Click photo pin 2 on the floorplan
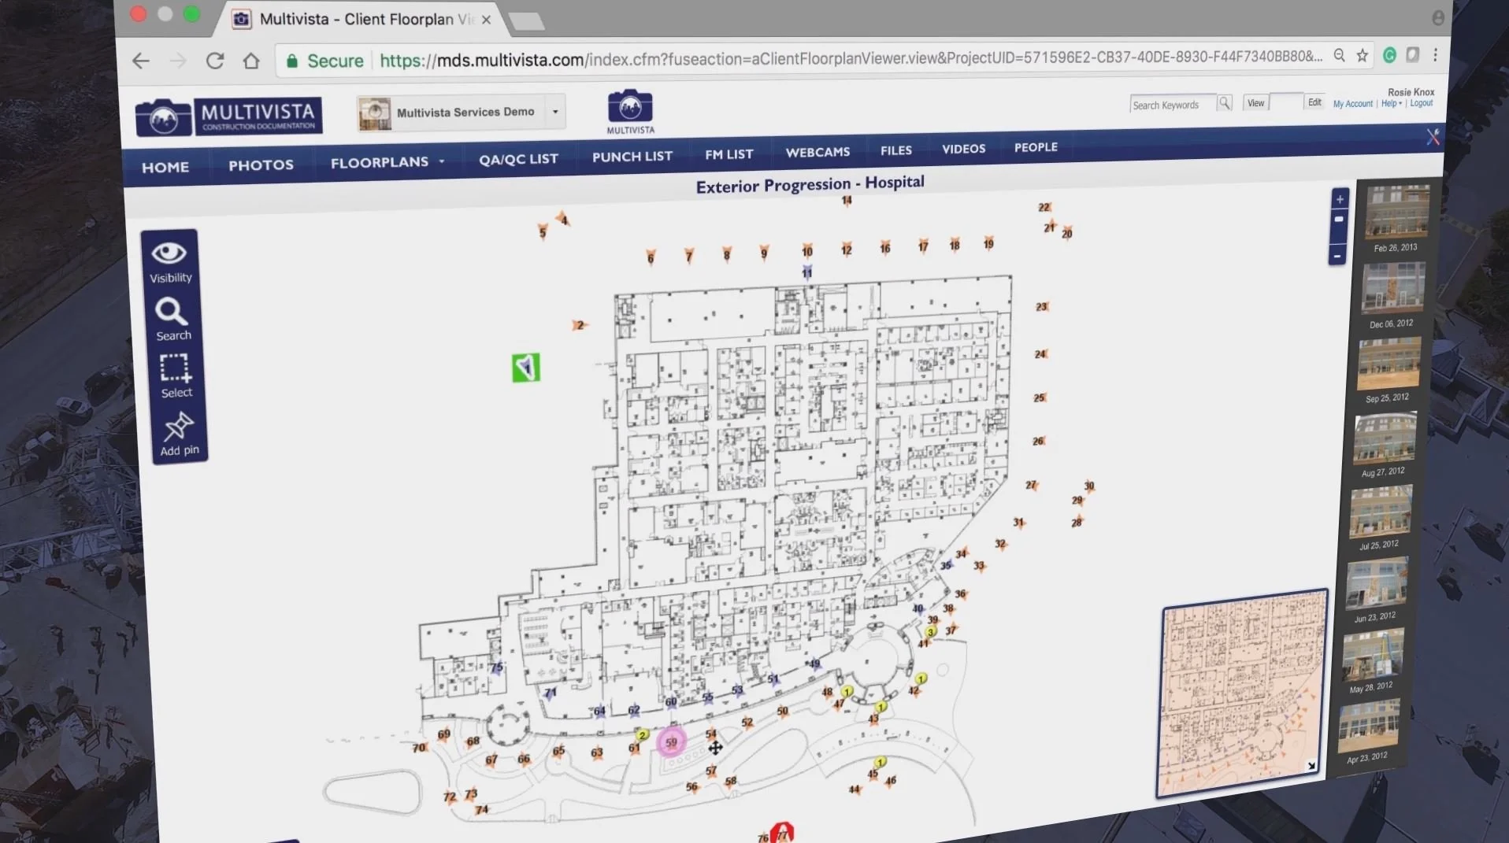 (579, 324)
